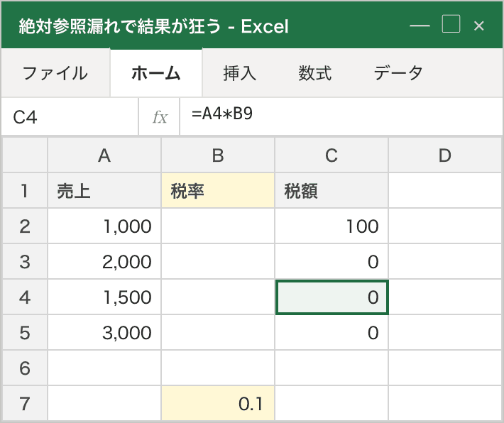Select cell containing 100
This screenshot has width=504, height=423.
coord(332,226)
